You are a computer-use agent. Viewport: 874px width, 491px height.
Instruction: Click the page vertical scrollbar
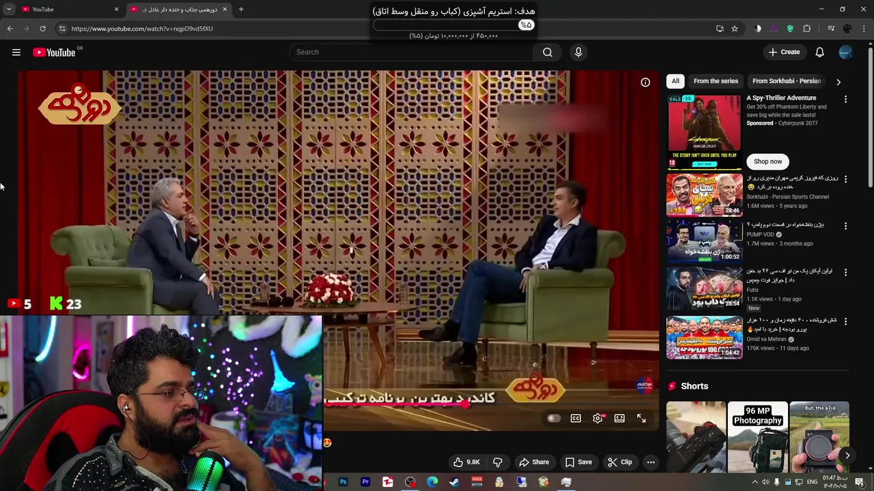(869, 116)
